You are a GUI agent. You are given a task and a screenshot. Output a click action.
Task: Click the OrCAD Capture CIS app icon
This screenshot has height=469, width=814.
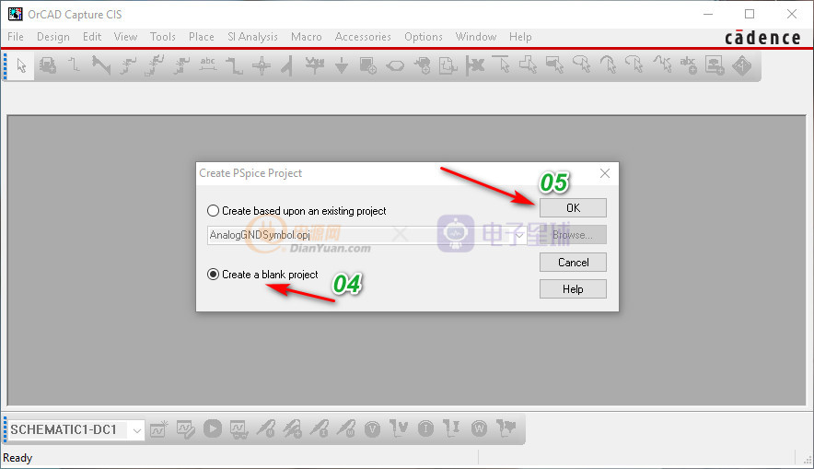[15, 14]
